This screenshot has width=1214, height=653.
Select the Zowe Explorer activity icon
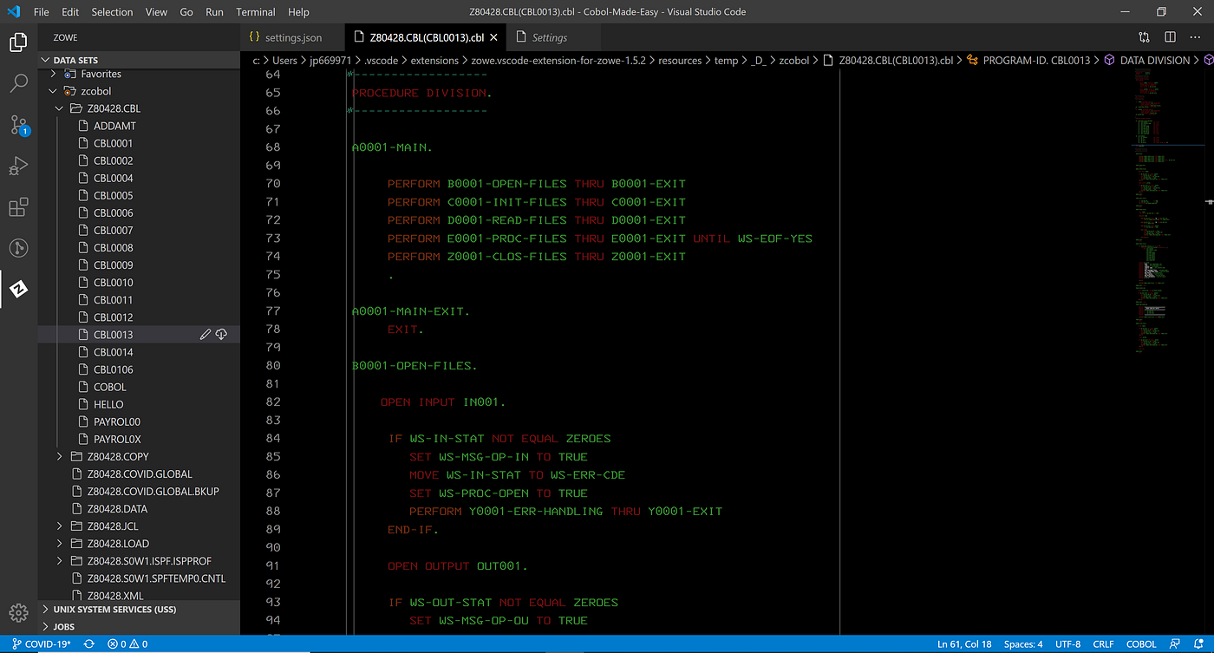pyautogui.click(x=18, y=290)
